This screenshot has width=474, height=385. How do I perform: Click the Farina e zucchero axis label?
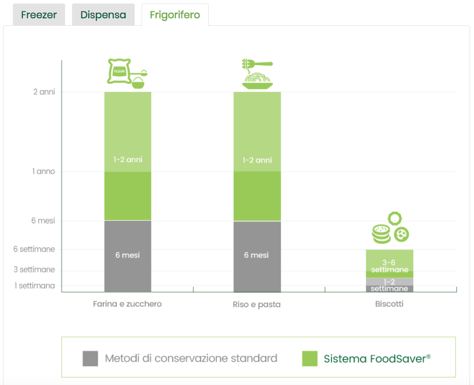127,304
